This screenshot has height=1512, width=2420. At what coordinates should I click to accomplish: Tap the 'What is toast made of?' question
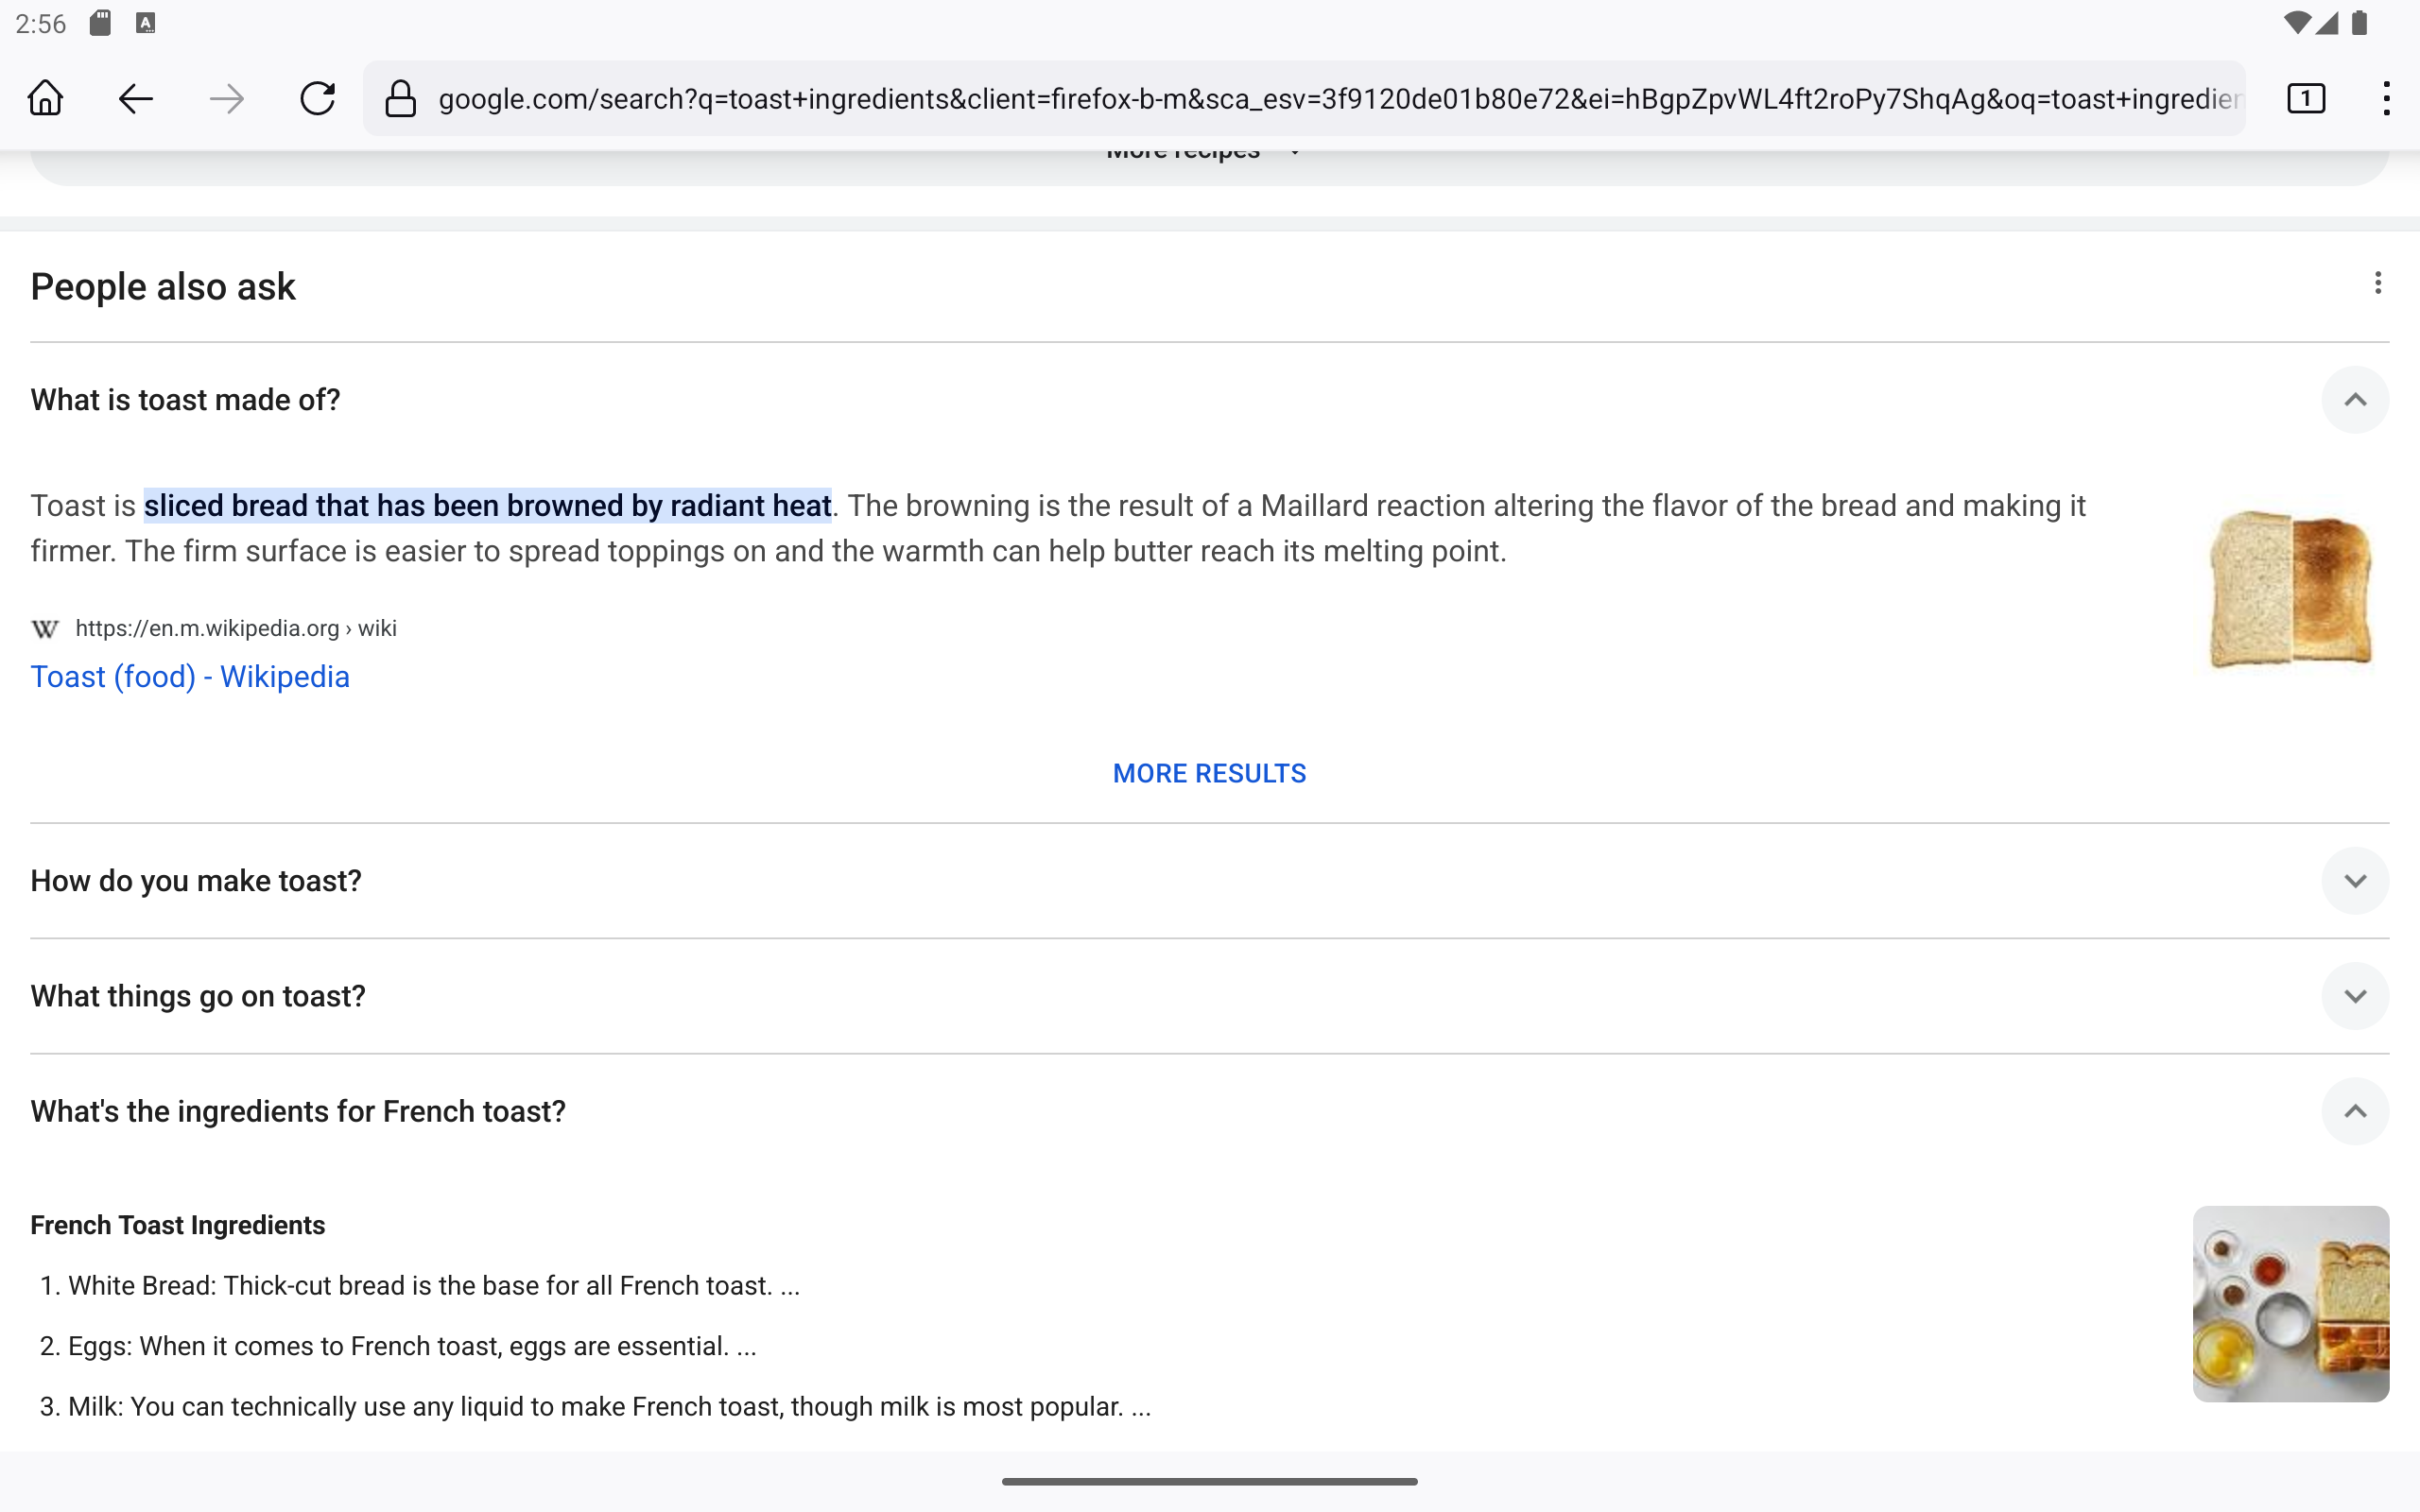pos(185,400)
